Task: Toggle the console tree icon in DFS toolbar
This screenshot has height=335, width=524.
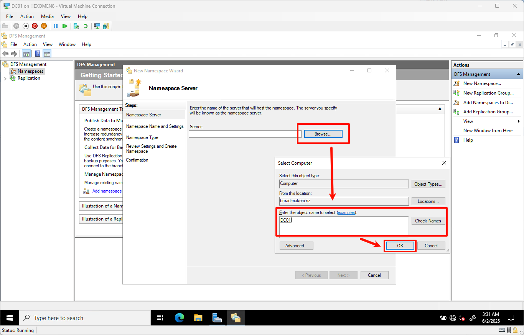Action: click(26, 53)
